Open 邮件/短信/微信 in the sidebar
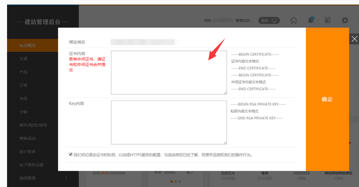The height and width of the screenshot is (187, 359). (x=33, y=125)
